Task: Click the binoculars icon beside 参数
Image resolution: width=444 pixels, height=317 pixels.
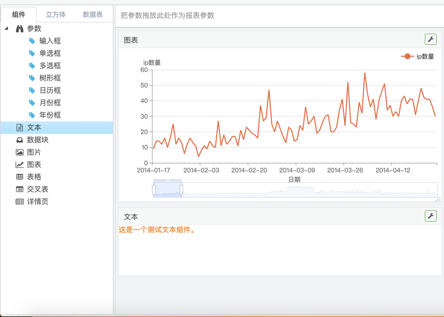Action: (20, 28)
